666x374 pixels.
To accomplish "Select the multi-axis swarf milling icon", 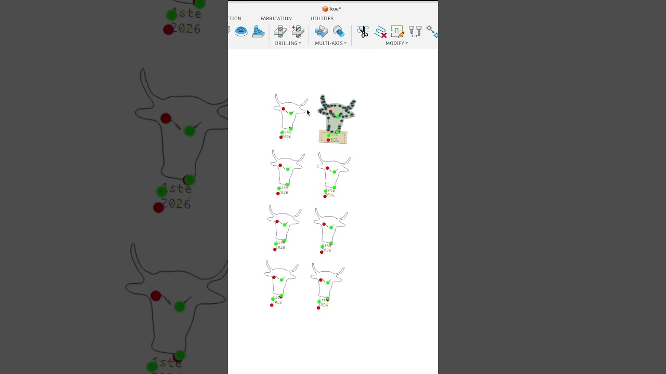I will tap(321, 32).
